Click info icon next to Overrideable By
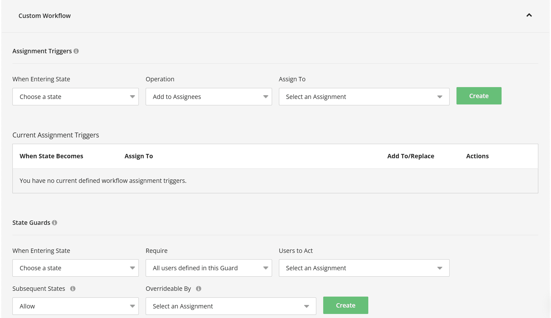Image resolution: width=551 pixels, height=318 pixels. (199, 288)
